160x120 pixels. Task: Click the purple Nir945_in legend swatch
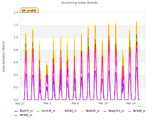click(16, 115)
